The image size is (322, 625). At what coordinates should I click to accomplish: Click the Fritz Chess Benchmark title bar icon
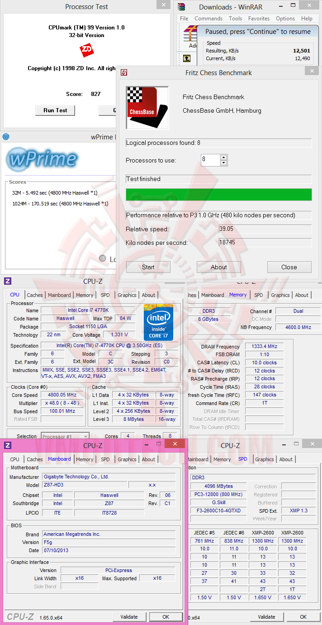click(x=124, y=72)
